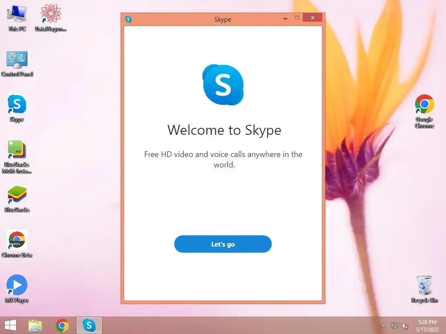Select the BlueStacks desktop shortcut

[x=17, y=199]
